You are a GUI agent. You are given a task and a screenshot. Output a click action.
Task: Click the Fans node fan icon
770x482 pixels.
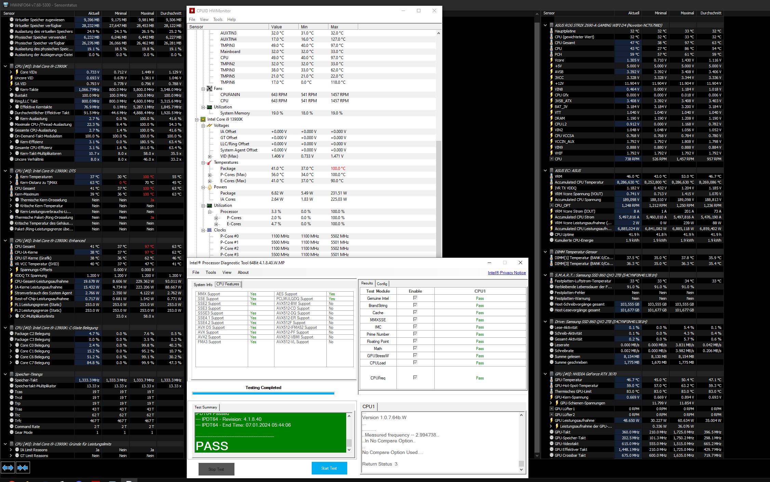coord(210,89)
